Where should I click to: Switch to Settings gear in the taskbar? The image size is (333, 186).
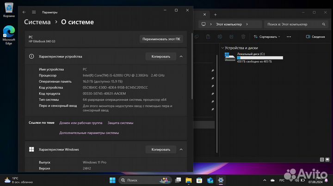tap(221, 180)
